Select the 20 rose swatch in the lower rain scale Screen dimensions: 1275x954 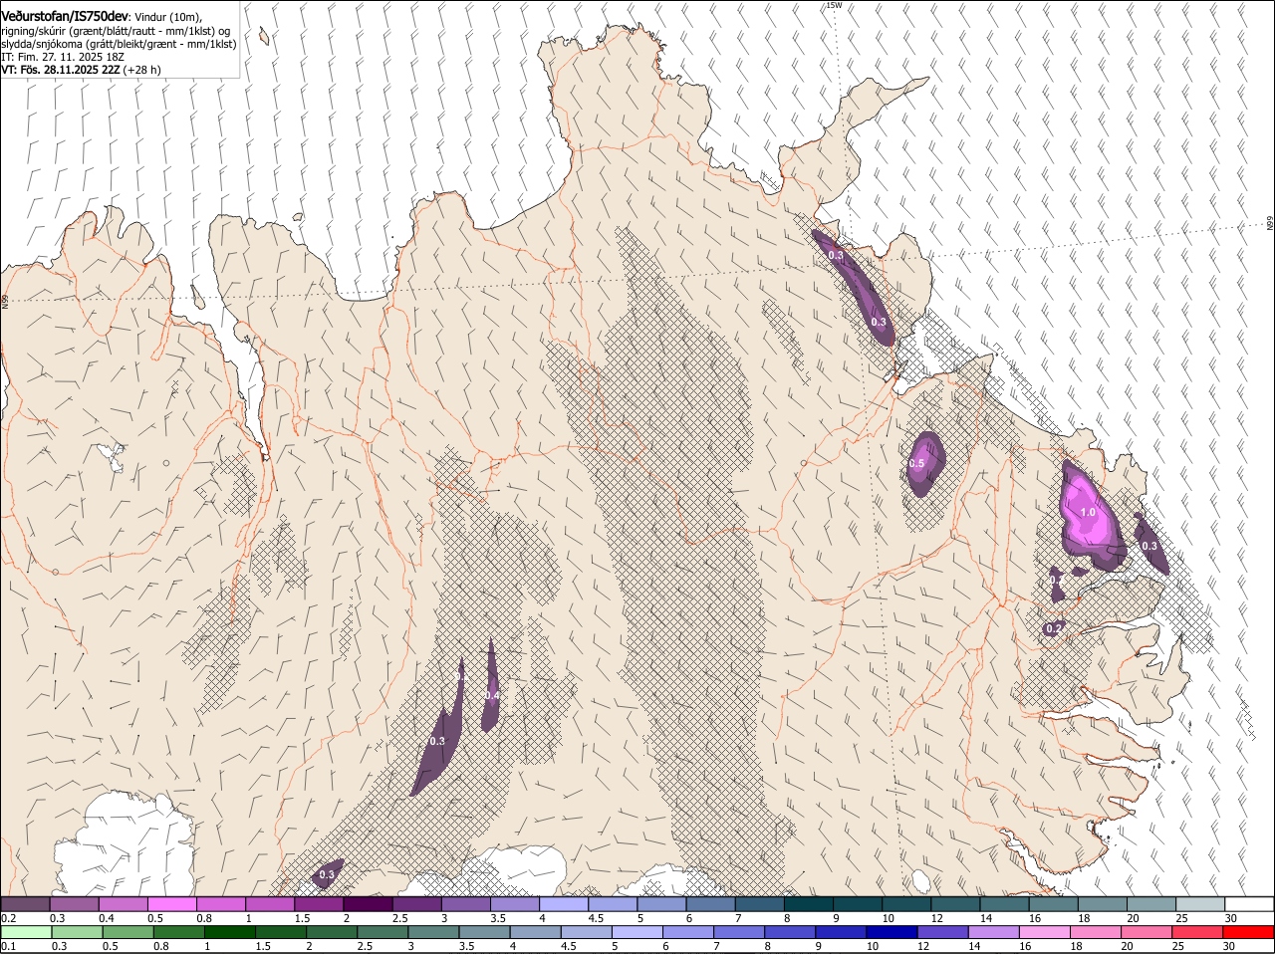tap(1147, 932)
